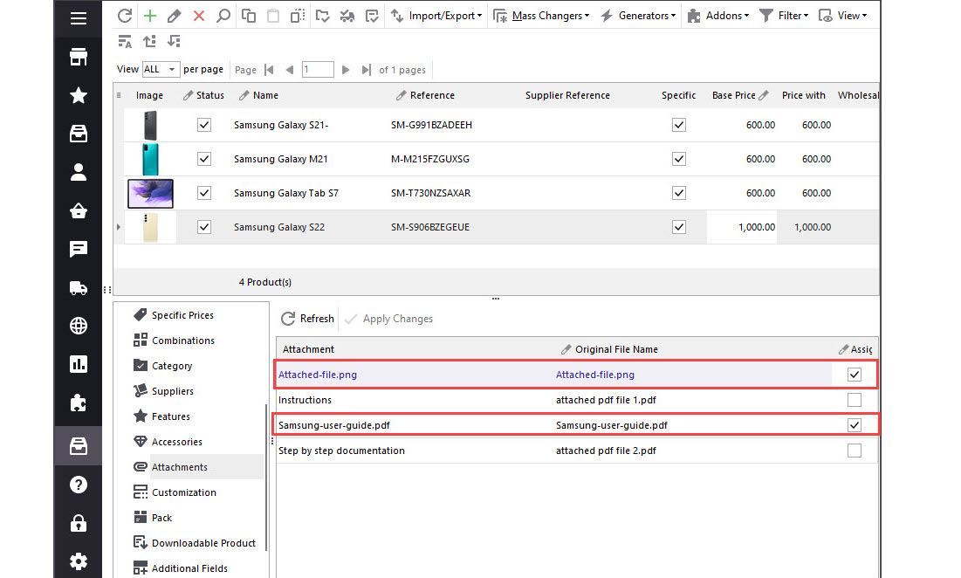Click the sort descending icon below toolbar
The height and width of the screenshot is (578, 961).
click(x=174, y=41)
